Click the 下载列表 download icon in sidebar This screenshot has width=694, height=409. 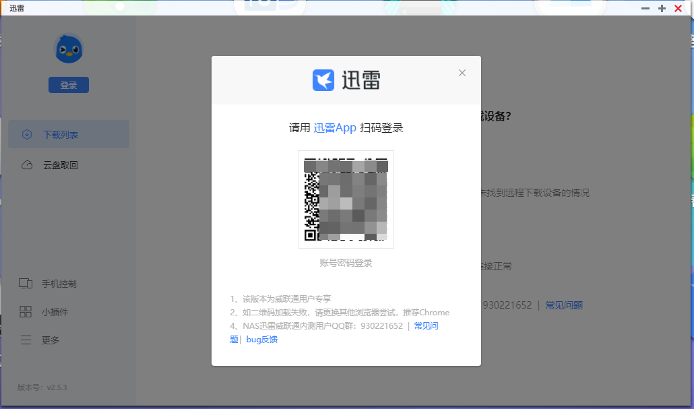[27, 135]
